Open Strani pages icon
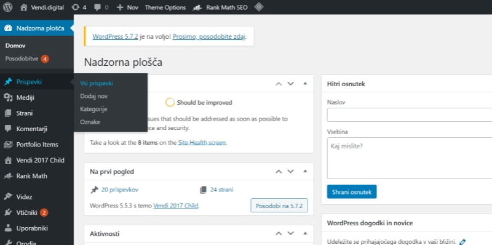492x245 pixels. click(8, 113)
